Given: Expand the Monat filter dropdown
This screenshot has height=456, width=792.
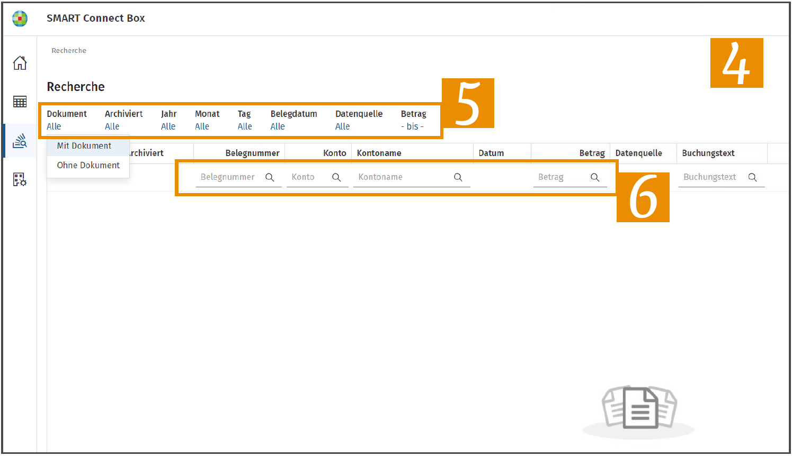Looking at the screenshot, I should pos(202,126).
